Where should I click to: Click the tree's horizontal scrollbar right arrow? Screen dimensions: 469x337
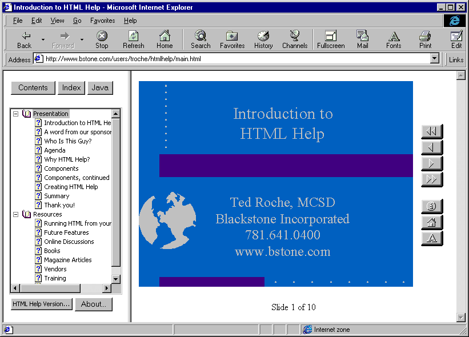(x=106, y=288)
